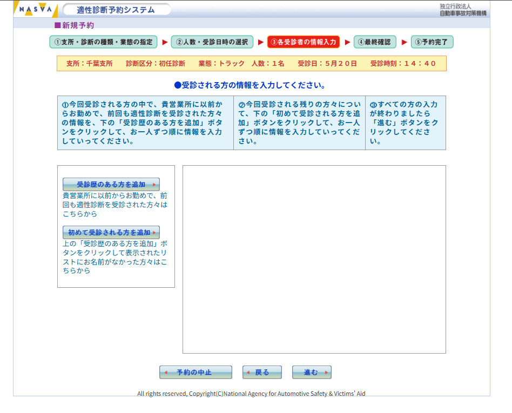Image resolution: width=512 pixels, height=413 pixels.
Task: Click the description under 受診歴のある方を追加
Action: [115, 205]
